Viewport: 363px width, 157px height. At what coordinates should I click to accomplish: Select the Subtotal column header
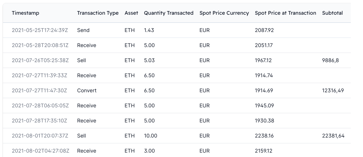[332, 13]
